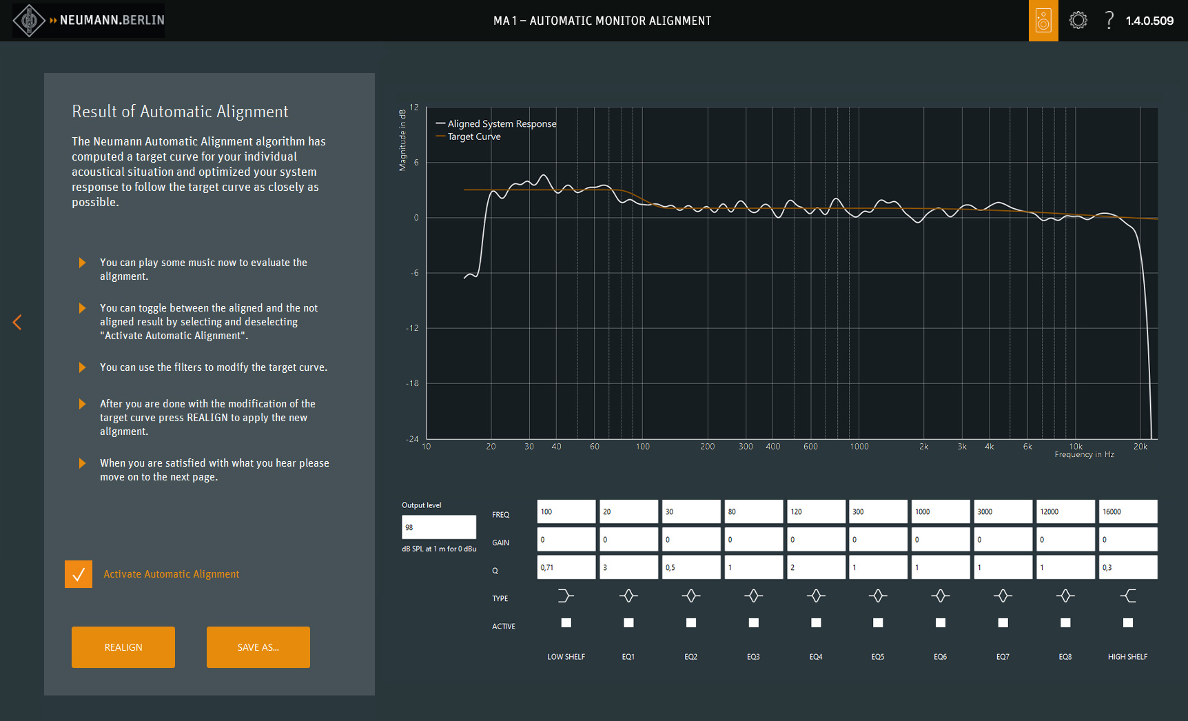This screenshot has height=721, width=1188.
Task: Select the Output level input field
Action: click(x=438, y=527)
